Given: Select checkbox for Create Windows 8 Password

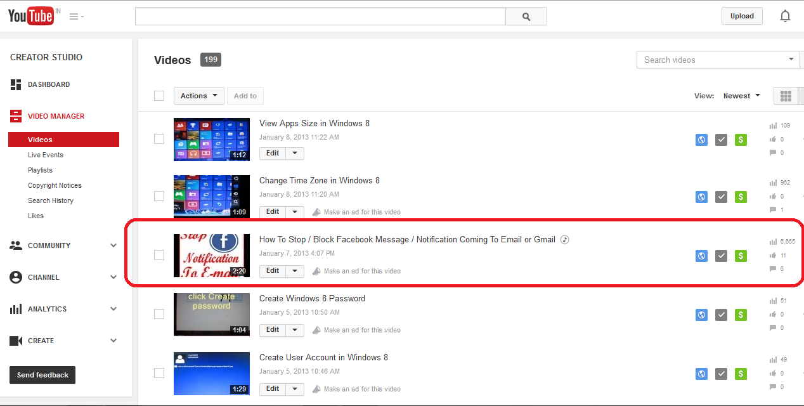Looking at the screenshot, I should click(159, 314).
